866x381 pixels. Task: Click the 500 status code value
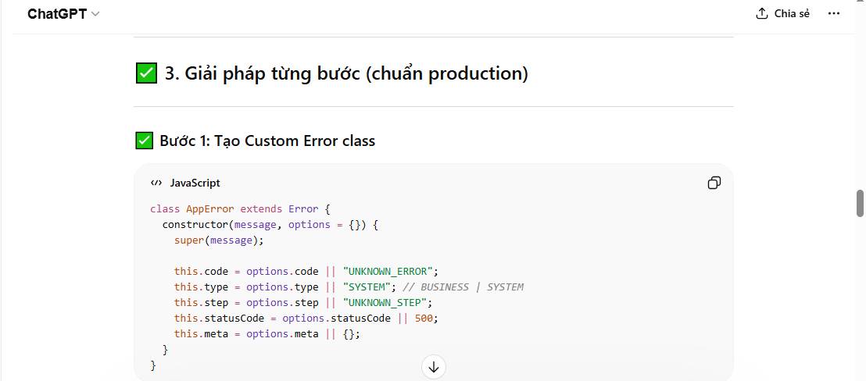[x=424, y=319]
